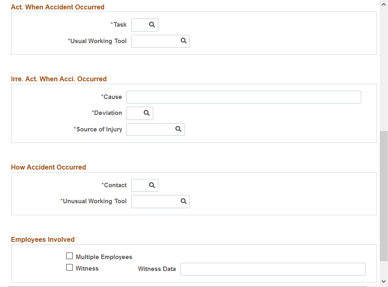
Task: Open the Deviation lookup search
Action: (x=146, y=113)
